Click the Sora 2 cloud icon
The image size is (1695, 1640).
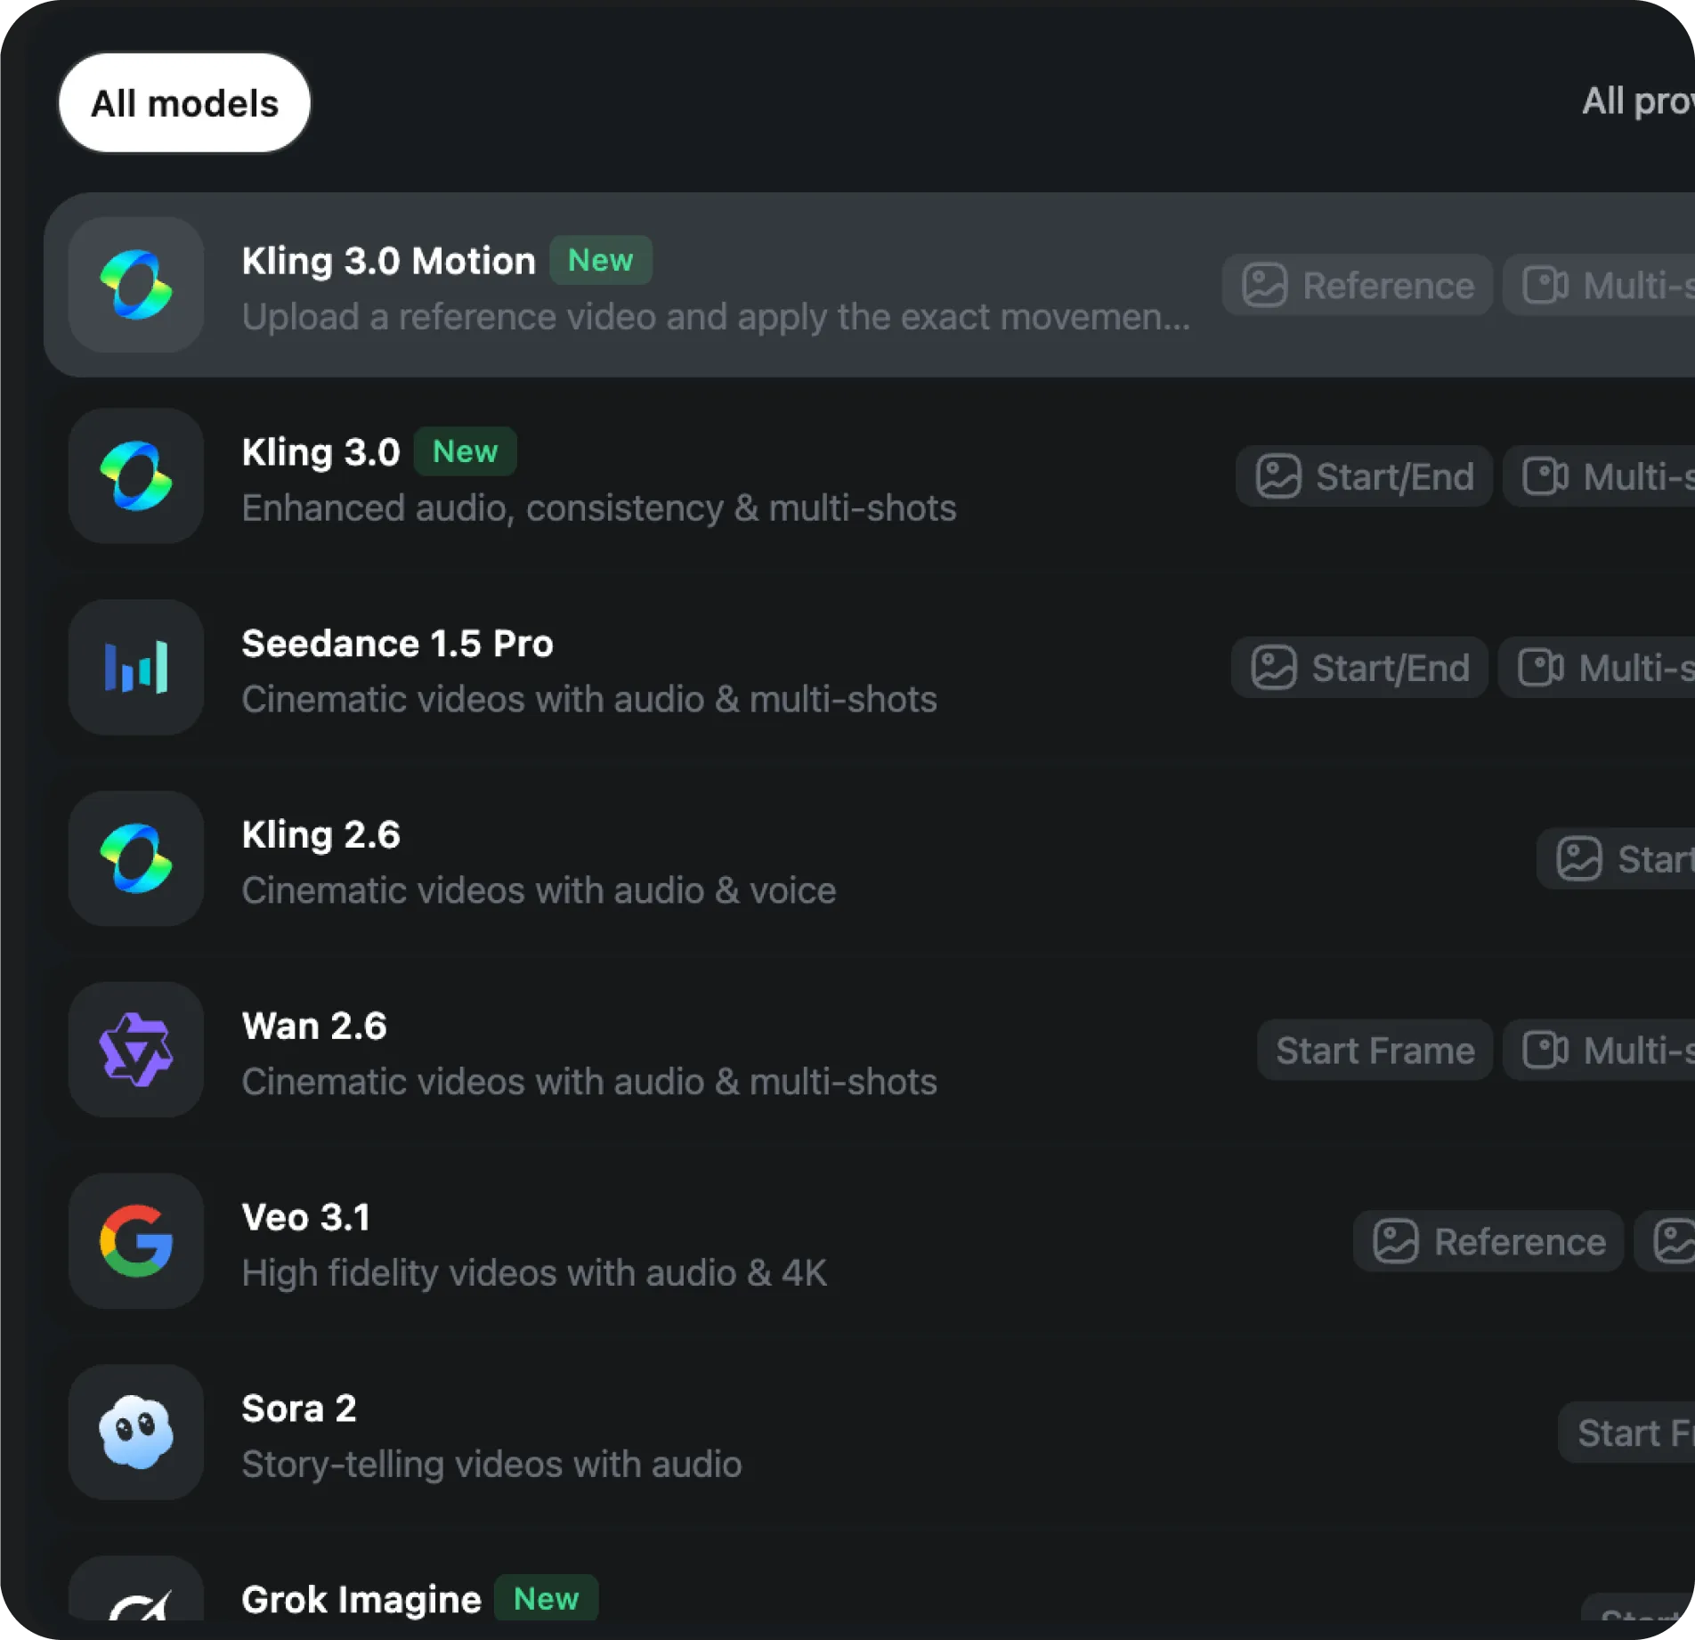[x=136, y=1432]
